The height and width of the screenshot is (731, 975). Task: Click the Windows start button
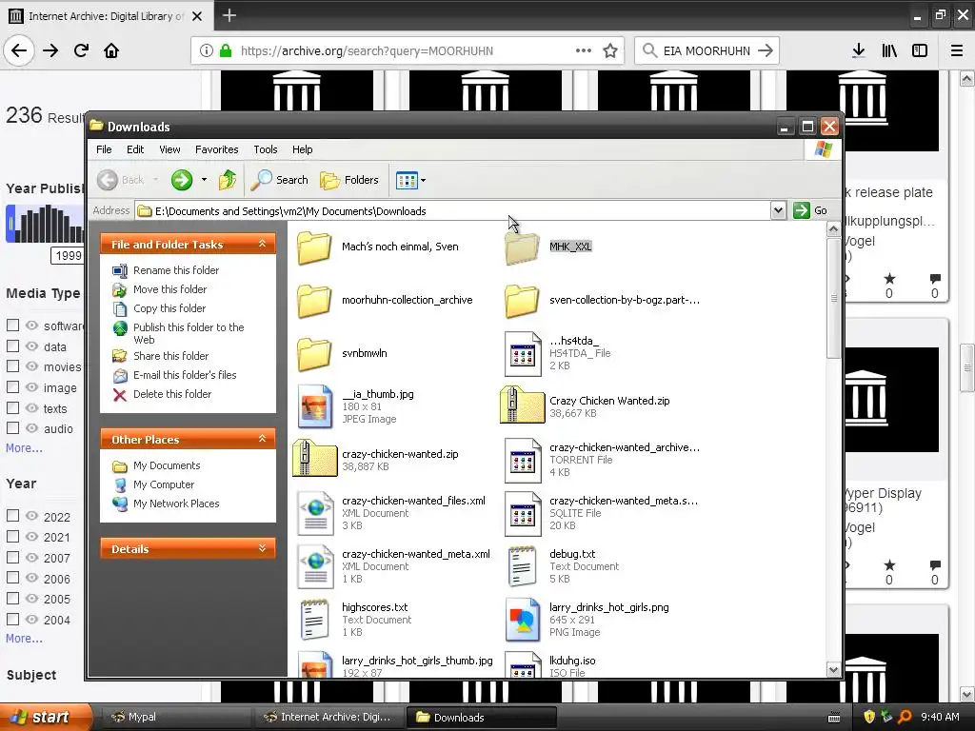(45, 717)
